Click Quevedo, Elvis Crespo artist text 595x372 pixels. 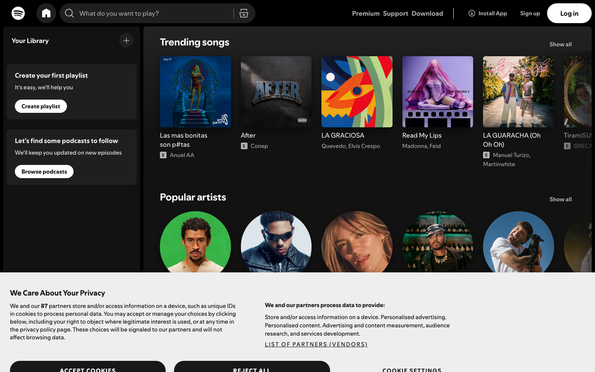pos(351,146)
